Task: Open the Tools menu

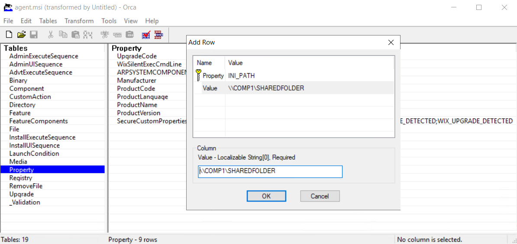Action: [109, 21]
